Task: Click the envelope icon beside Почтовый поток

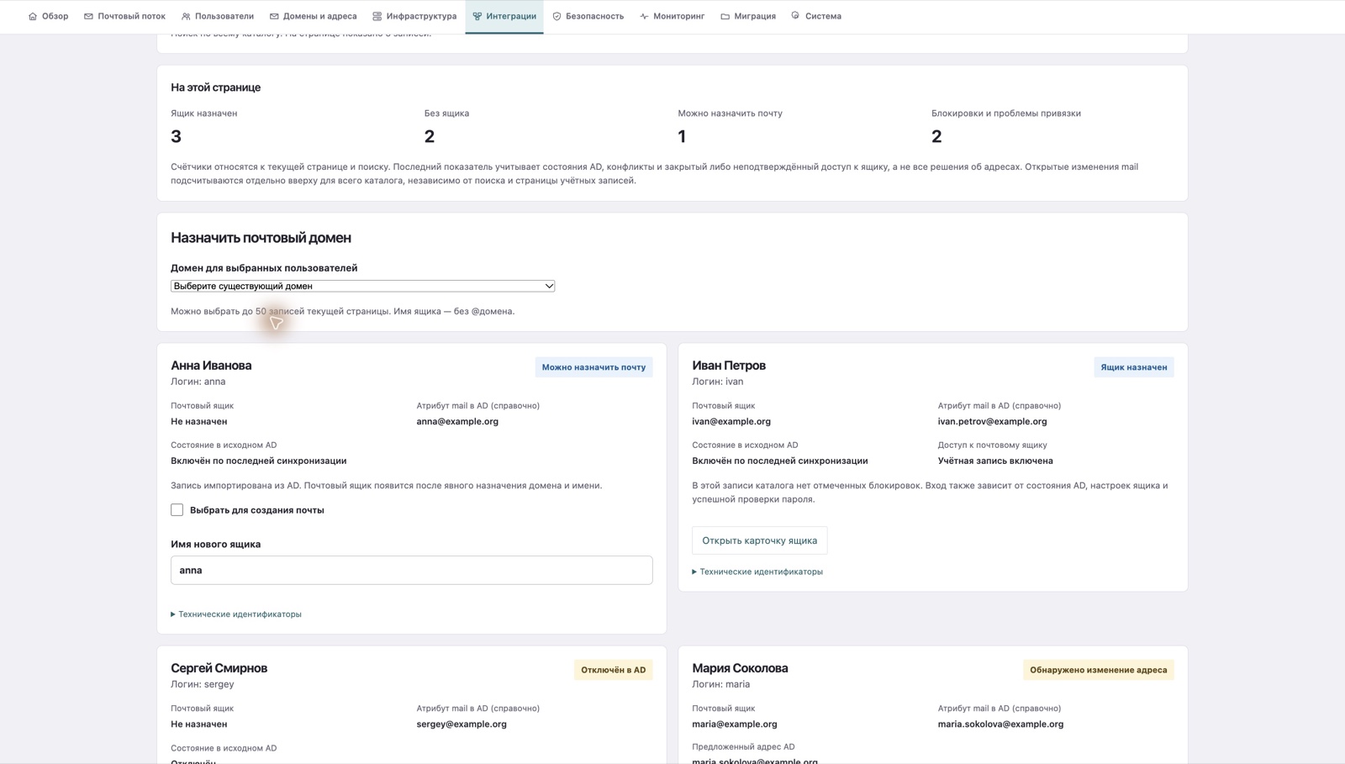Action: pos(88,16)
